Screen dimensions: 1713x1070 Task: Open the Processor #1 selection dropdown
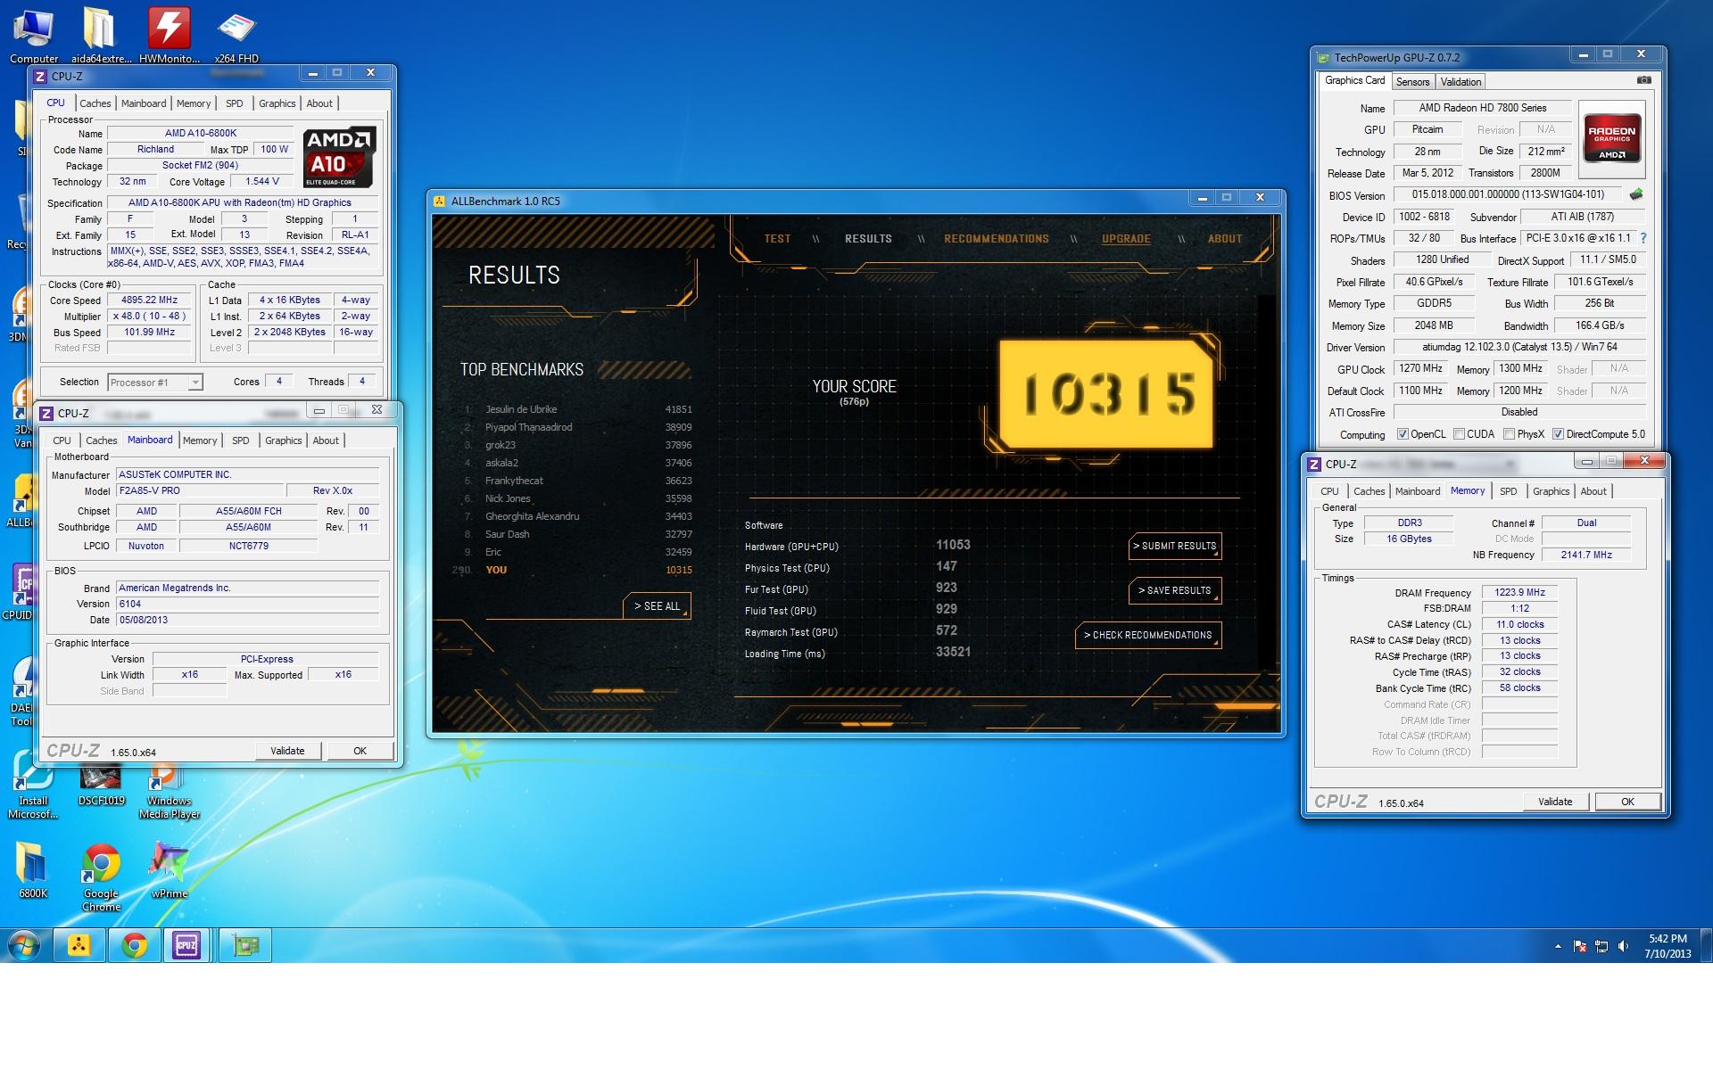tap(155, 383)
